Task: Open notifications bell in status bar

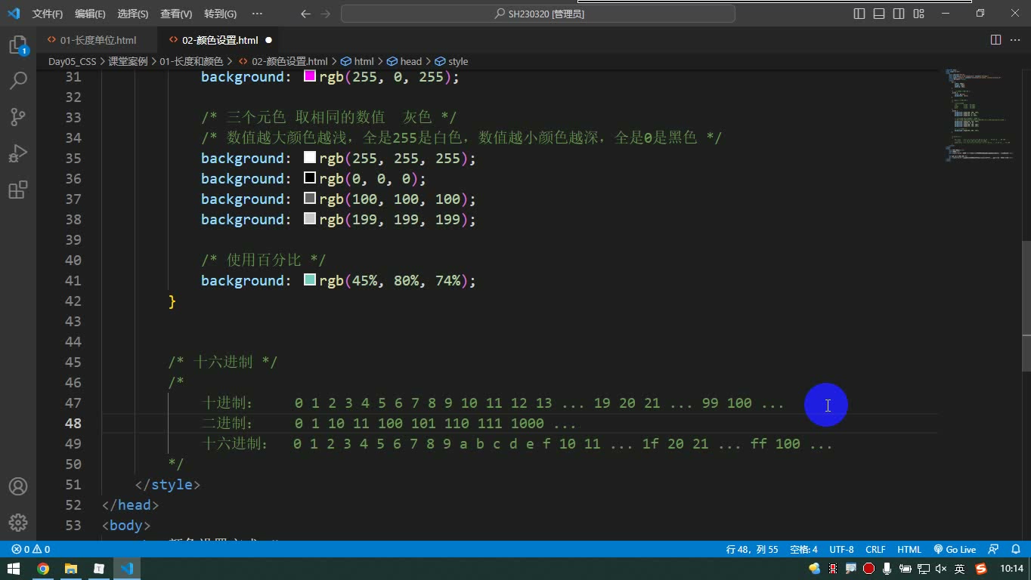Action: click(1017, 549)
